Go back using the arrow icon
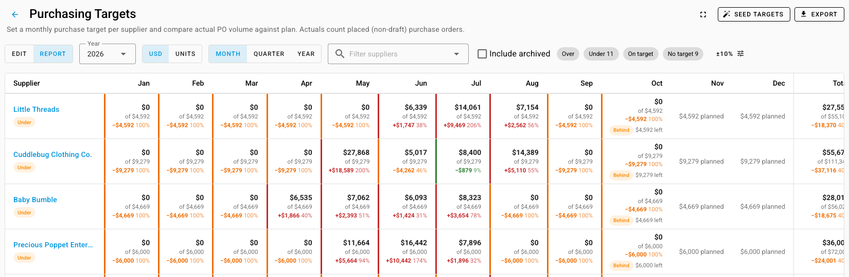Screen dimensions: 849x277 pos(15,14)
